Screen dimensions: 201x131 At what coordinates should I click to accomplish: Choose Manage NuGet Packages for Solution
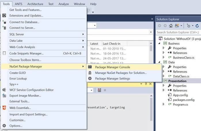(x=124, y=73)
